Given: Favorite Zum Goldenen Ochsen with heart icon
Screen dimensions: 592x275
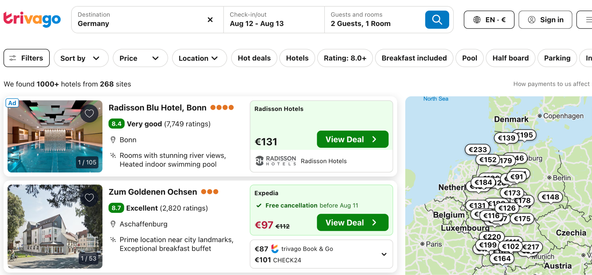Looking at the screenshot, I should pos(89,198).
